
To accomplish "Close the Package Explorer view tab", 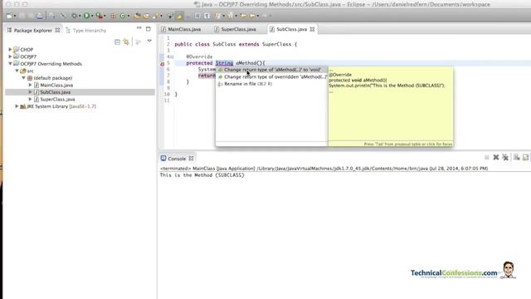I will click(57, 30).
